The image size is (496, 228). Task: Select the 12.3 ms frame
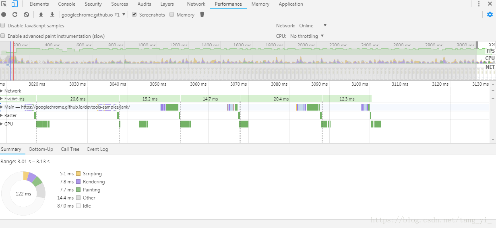347,99
